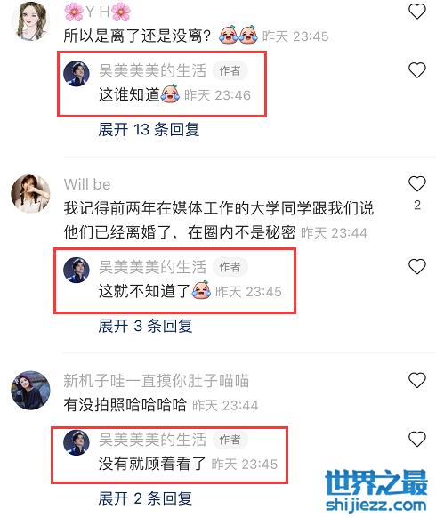The width and height of the screenshot is (436, 518).
Task: Expand 展开 13 条回复 replies
Action: (149, 129)
